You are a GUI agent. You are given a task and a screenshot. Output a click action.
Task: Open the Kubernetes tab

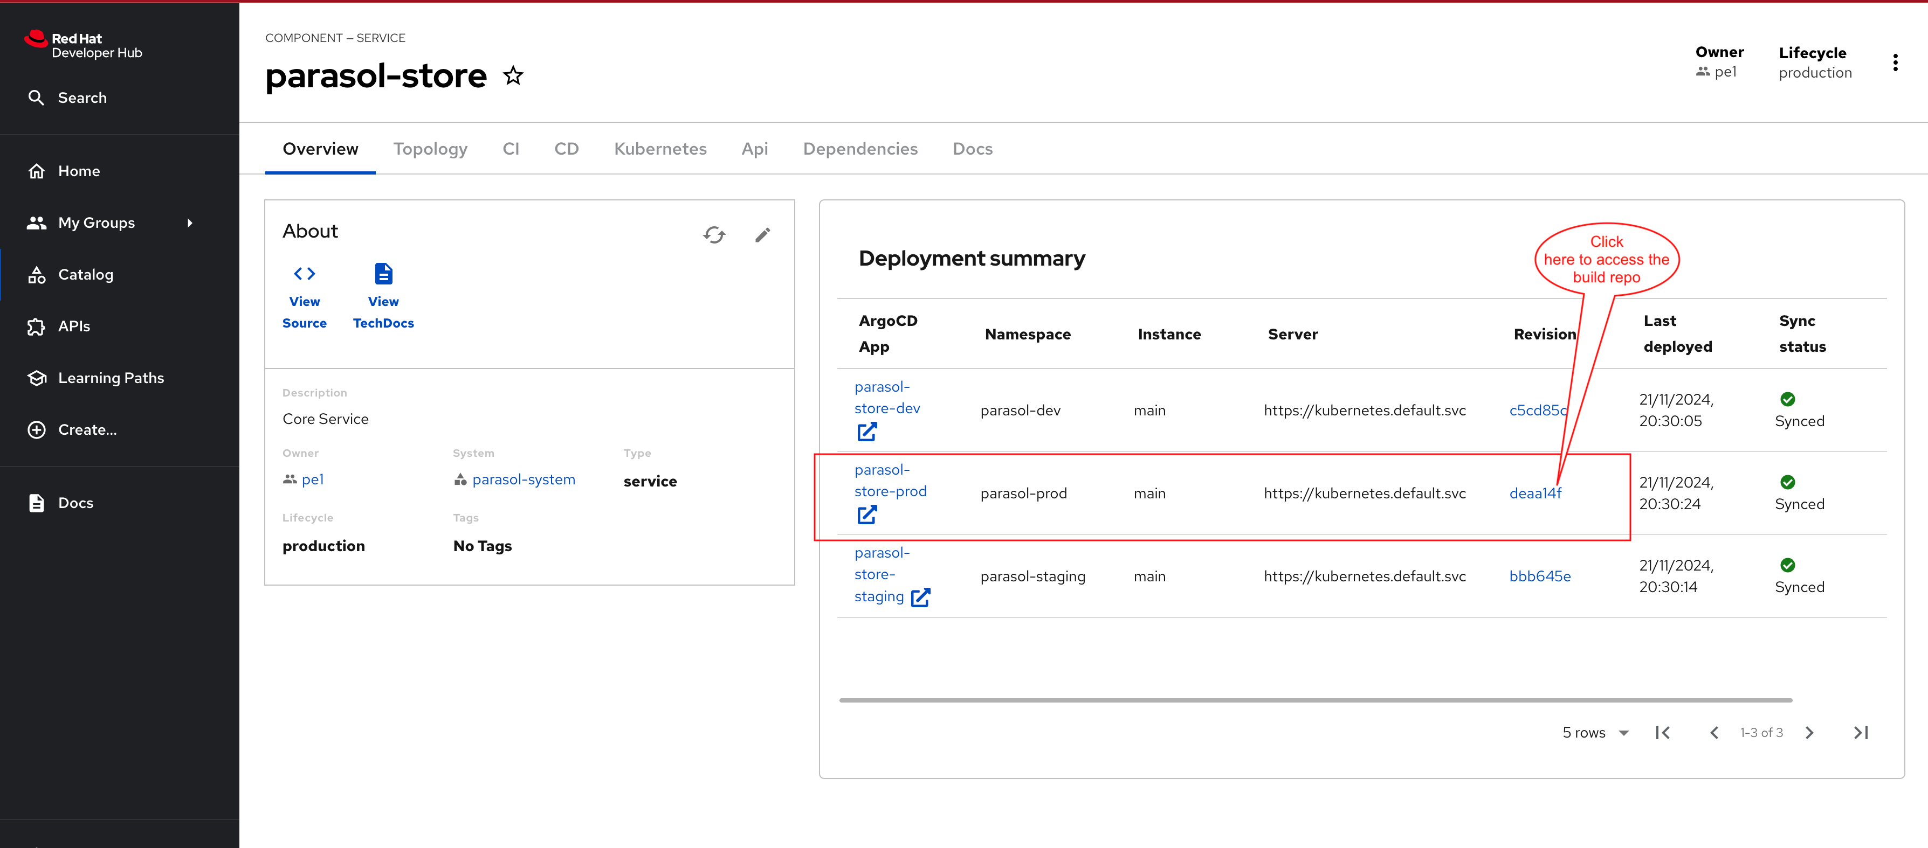pyautogui.click(x=660, y=149)
